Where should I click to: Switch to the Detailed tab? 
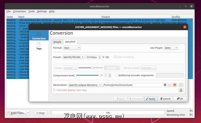click(x=70, y=42)
